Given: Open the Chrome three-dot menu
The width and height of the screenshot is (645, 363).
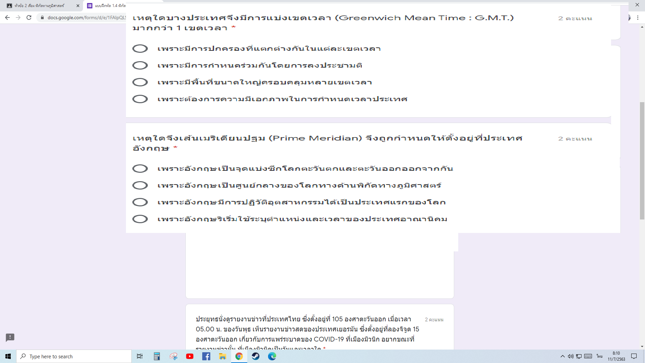Looking at the screenshot, I should (638, 17).
